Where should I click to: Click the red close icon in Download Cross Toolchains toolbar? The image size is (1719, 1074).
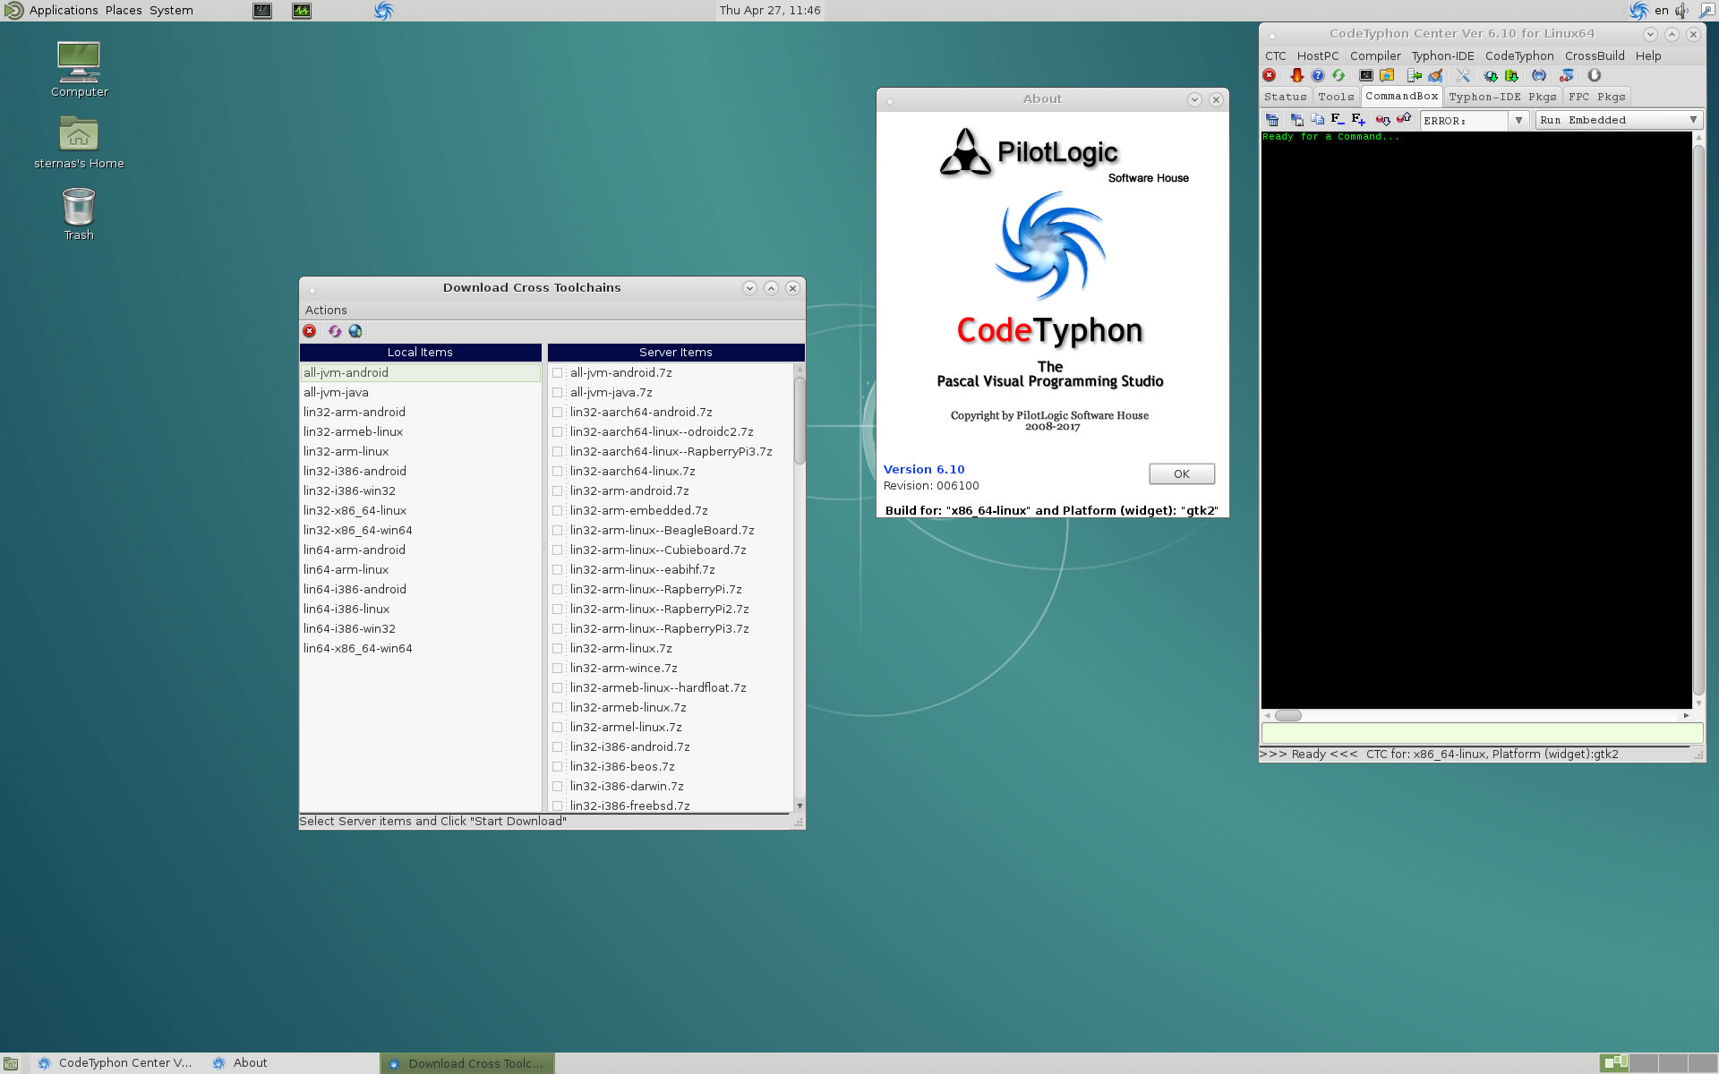[x=310, y=331]
